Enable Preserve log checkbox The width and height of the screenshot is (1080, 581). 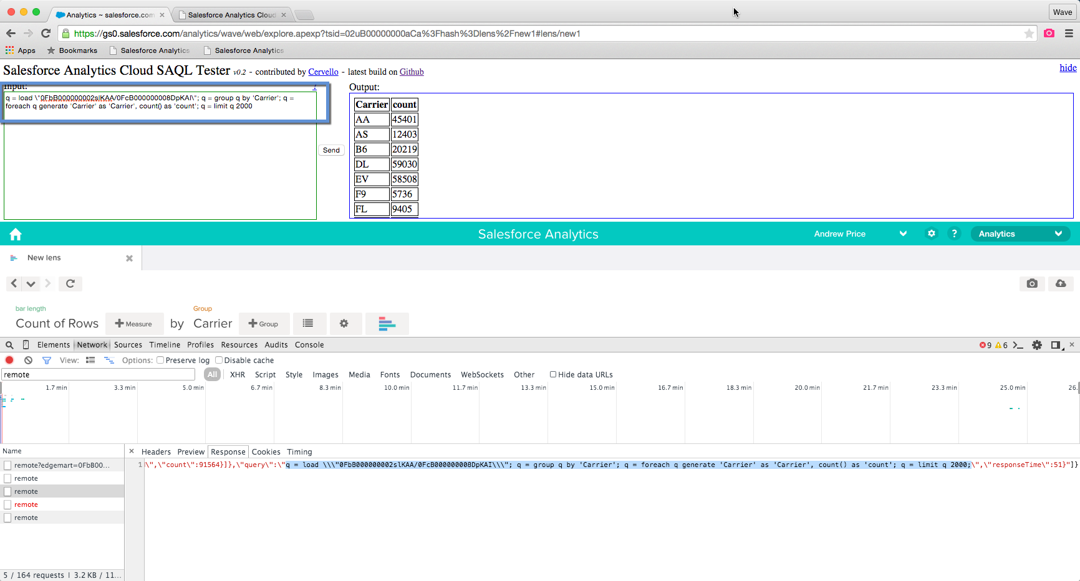[x=160, y=360]
